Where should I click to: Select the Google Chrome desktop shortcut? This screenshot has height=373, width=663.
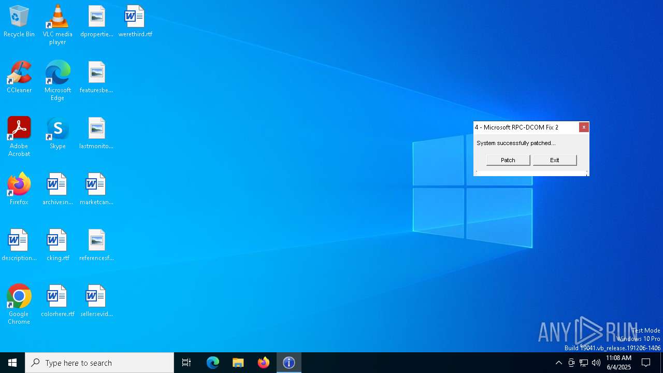pyautogui.click(x=19, y=305)
